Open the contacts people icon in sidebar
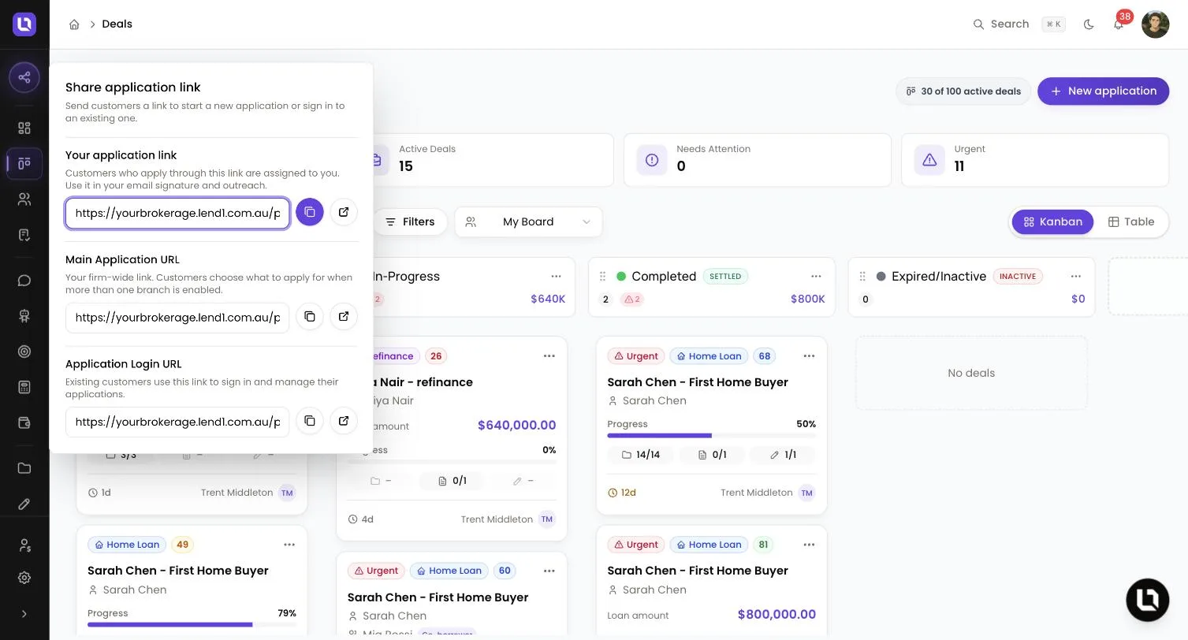This screenshot has height=640, width=1188. tap(24, 199)
